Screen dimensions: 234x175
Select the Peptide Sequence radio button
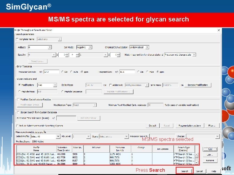pyautogui.click(x=62, y=91)
